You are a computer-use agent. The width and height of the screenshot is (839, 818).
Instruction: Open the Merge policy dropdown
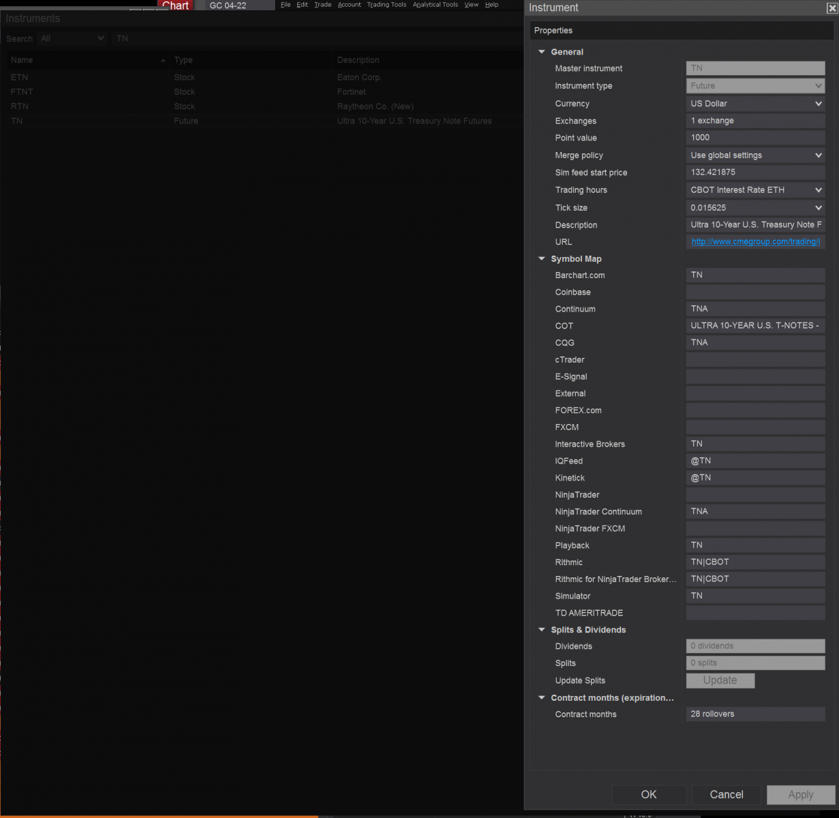817,155
